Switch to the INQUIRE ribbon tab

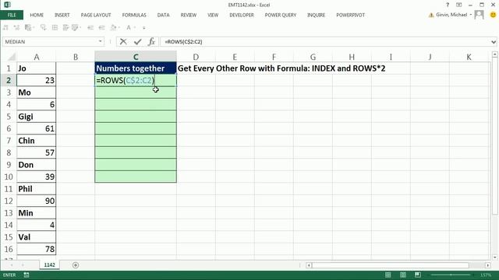[x=316, y=15]
